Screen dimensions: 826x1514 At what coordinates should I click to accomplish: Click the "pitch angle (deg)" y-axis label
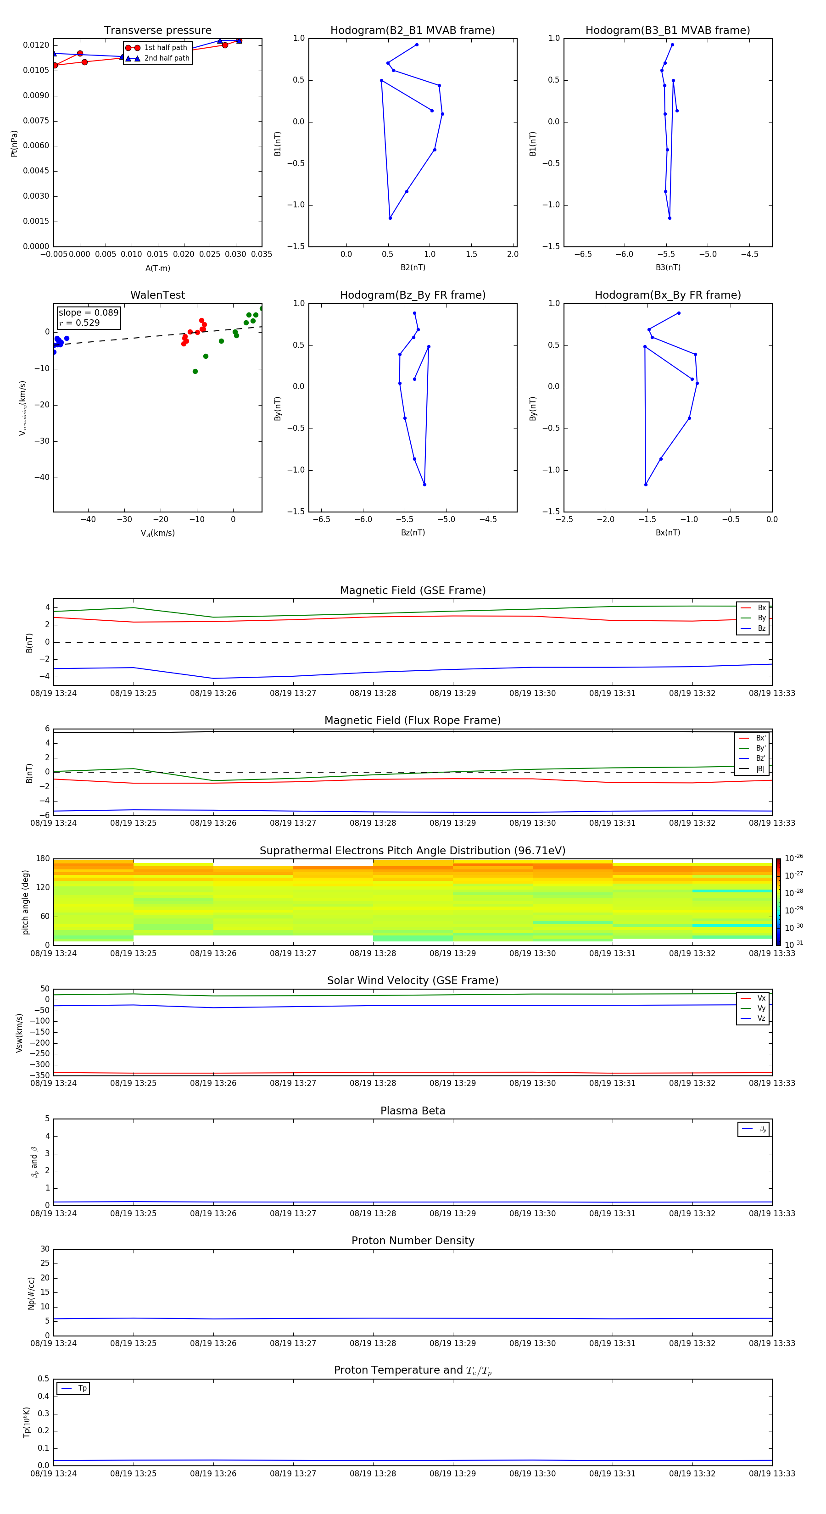click(x=25, y=902)
